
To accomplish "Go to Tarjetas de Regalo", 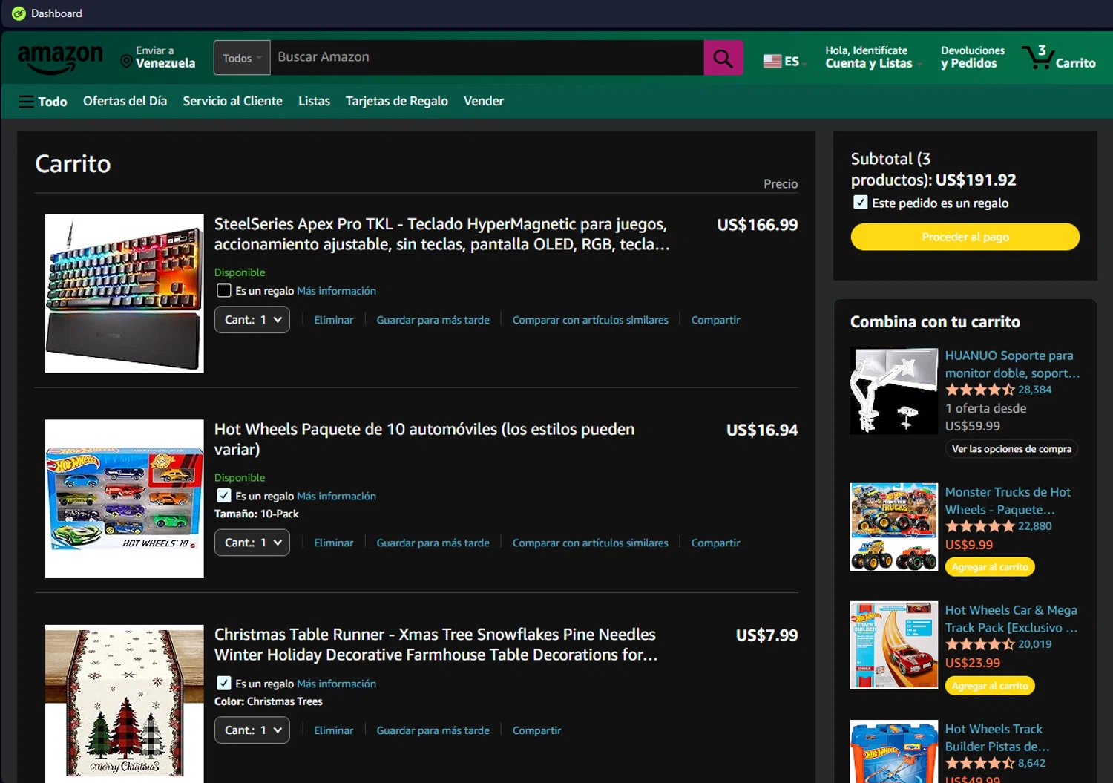I will pos(396,101).
